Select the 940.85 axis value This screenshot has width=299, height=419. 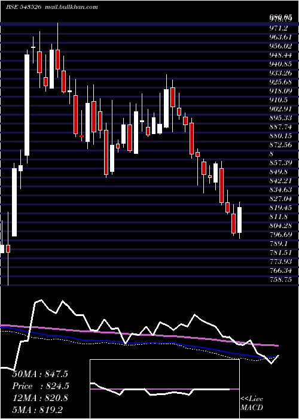point(280,64)
